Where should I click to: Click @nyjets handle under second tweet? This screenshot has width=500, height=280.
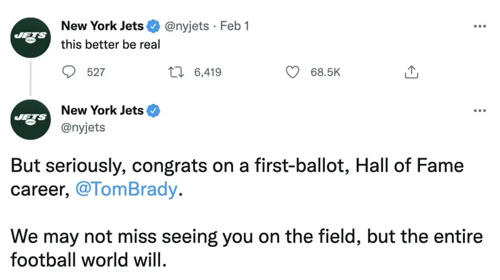pos(82,128)
